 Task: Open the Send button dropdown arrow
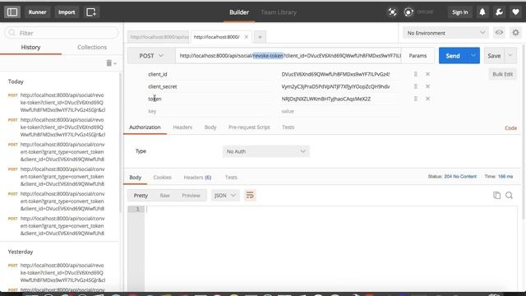tap(473, 55)
